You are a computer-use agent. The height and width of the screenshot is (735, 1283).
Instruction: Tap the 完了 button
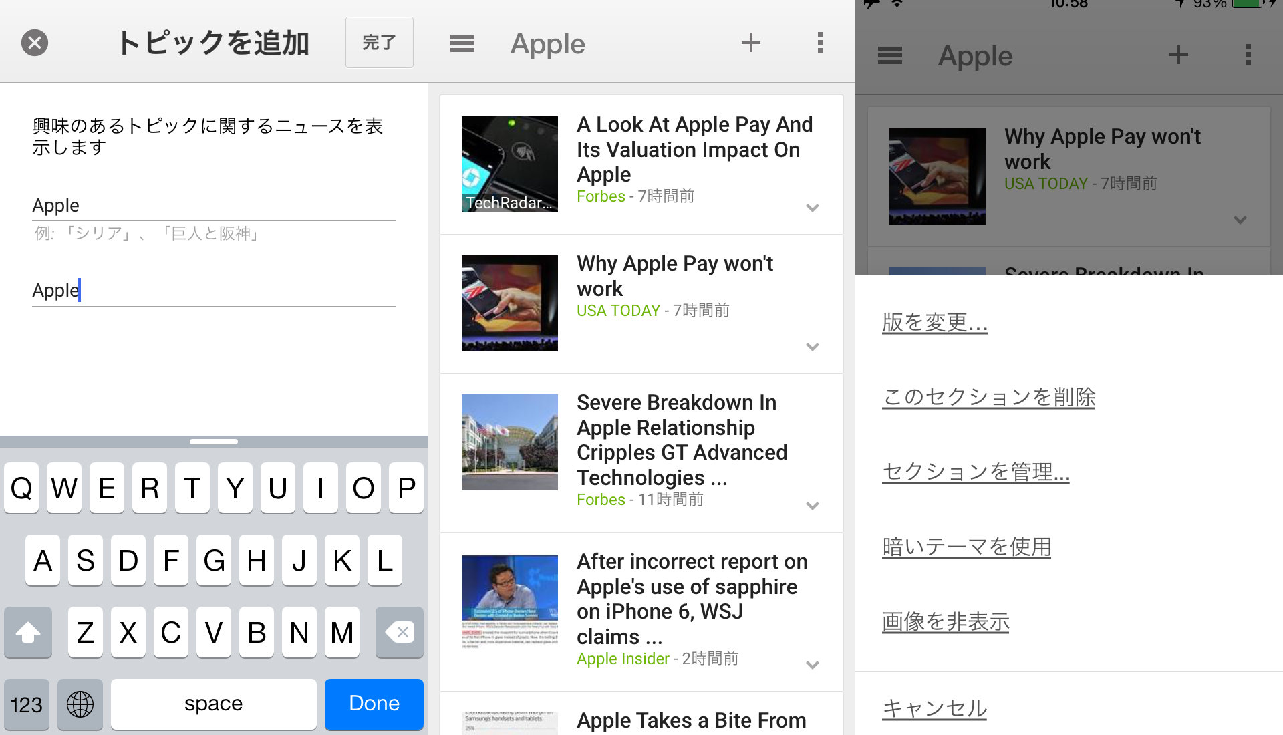379,43
